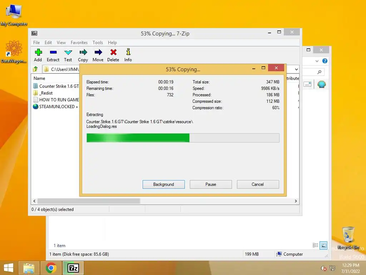The image size is (366, 275).
Task: Select the STEAMUNLOCKED shortcut entry
Action: (x=55, y=106)
